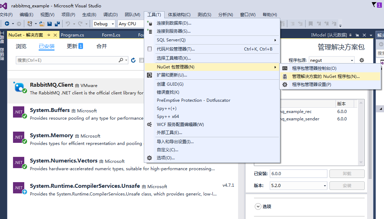This screenshot has width=384, height=219.
Task: Select 程序包管理器设置(P) submenu item
Action: (x=330, y=85)
